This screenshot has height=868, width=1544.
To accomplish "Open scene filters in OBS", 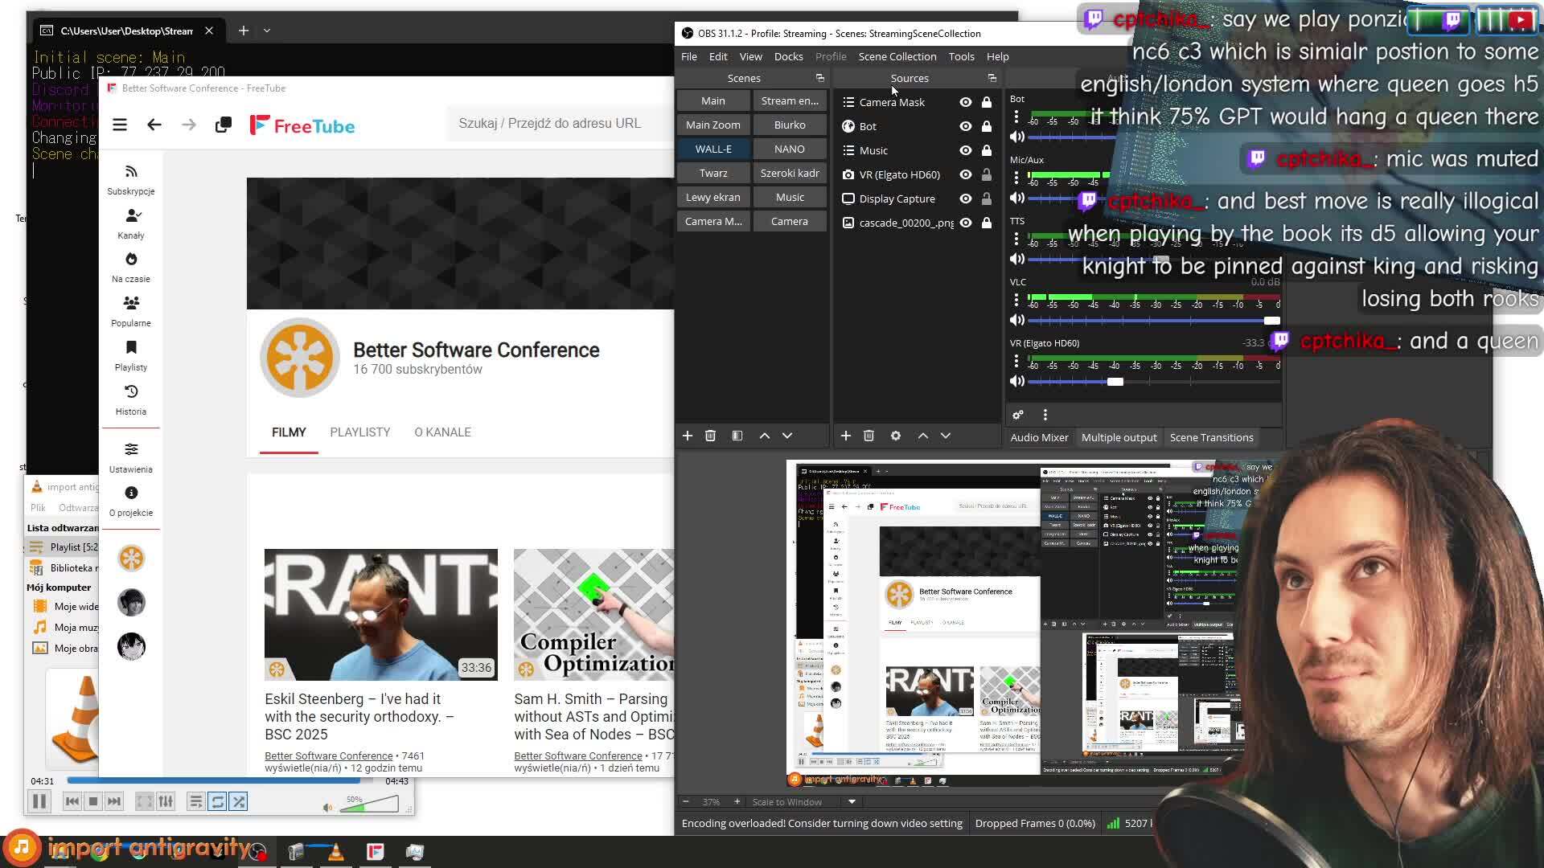I will [x=737, y=436].
